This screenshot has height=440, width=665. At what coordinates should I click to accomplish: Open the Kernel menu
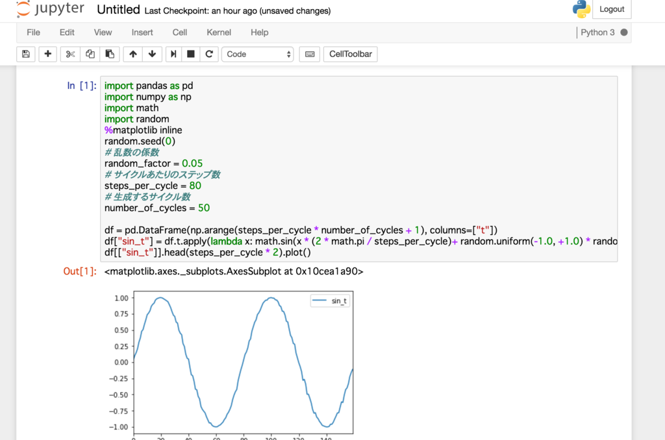(x=219, y=32)
